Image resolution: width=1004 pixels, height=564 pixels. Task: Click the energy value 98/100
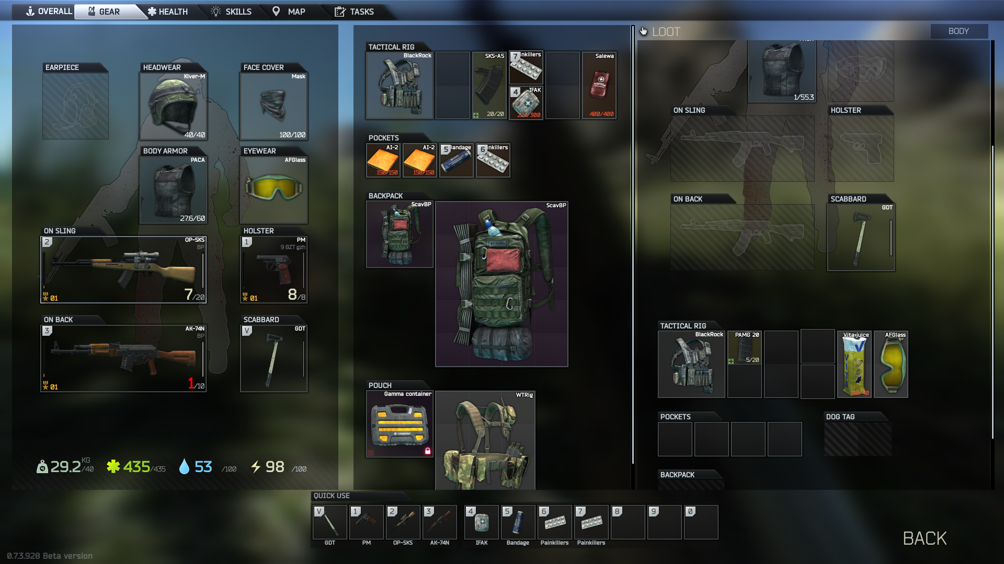point(278,466)
